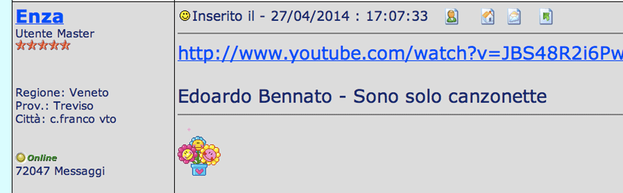This screenshot has height=193, width=623.
Task: Click the yellow smiley post icon
Action: pyautogui.click(x=185, y=16)
